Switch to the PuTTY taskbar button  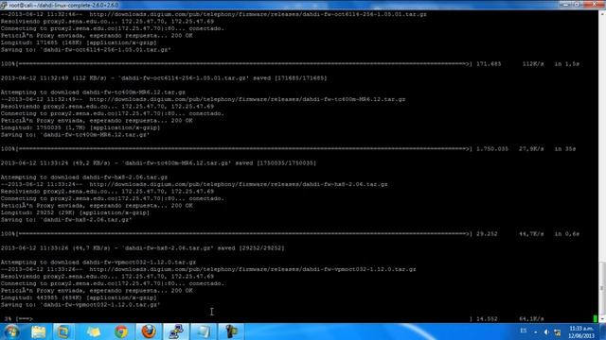coord(176,331)
